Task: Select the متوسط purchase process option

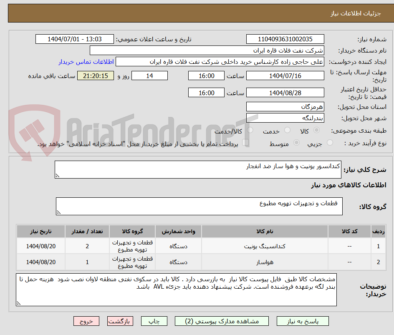Action: (x=297, y=142)
